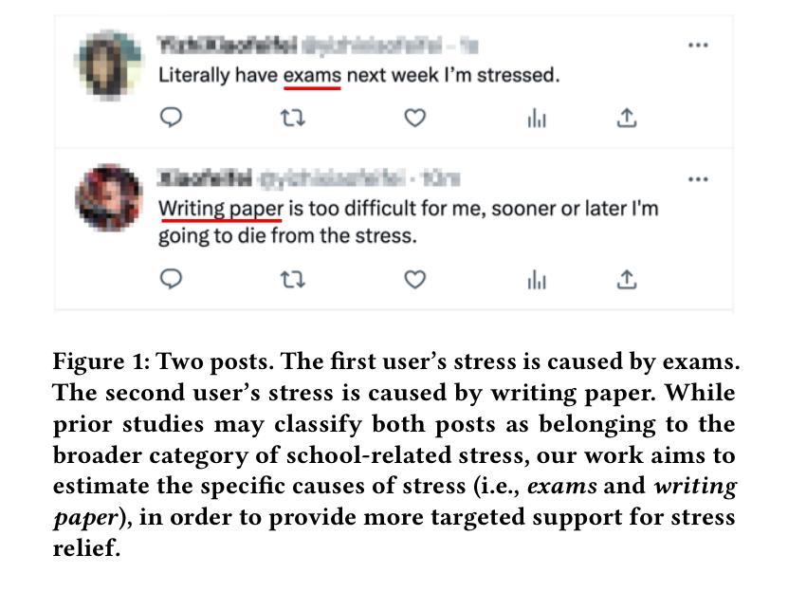View analytics of the exams post
The image size is (788, 592).
[537, 119]
